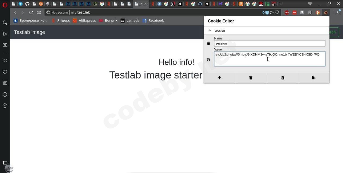Open the History clock icon in sidebar

point(5,94)
